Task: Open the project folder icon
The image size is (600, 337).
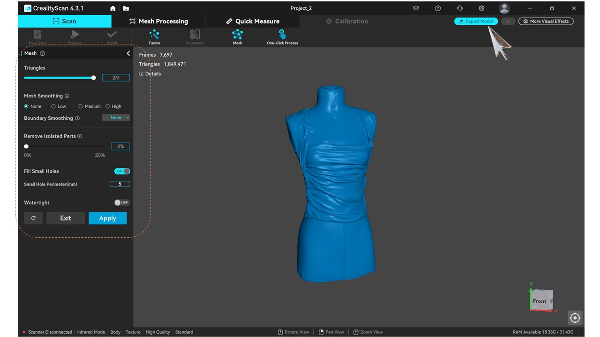Action: point(126,8)
